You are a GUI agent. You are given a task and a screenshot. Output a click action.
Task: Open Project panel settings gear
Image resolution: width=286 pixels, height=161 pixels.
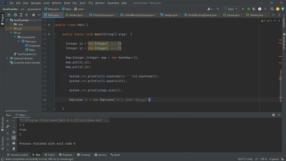34,15
